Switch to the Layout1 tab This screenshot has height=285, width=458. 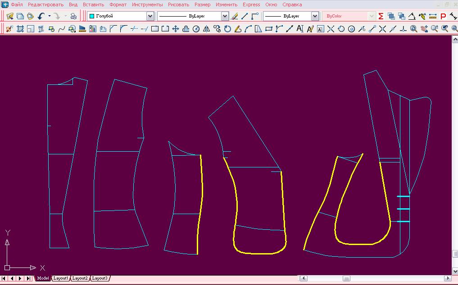[60, 278]
